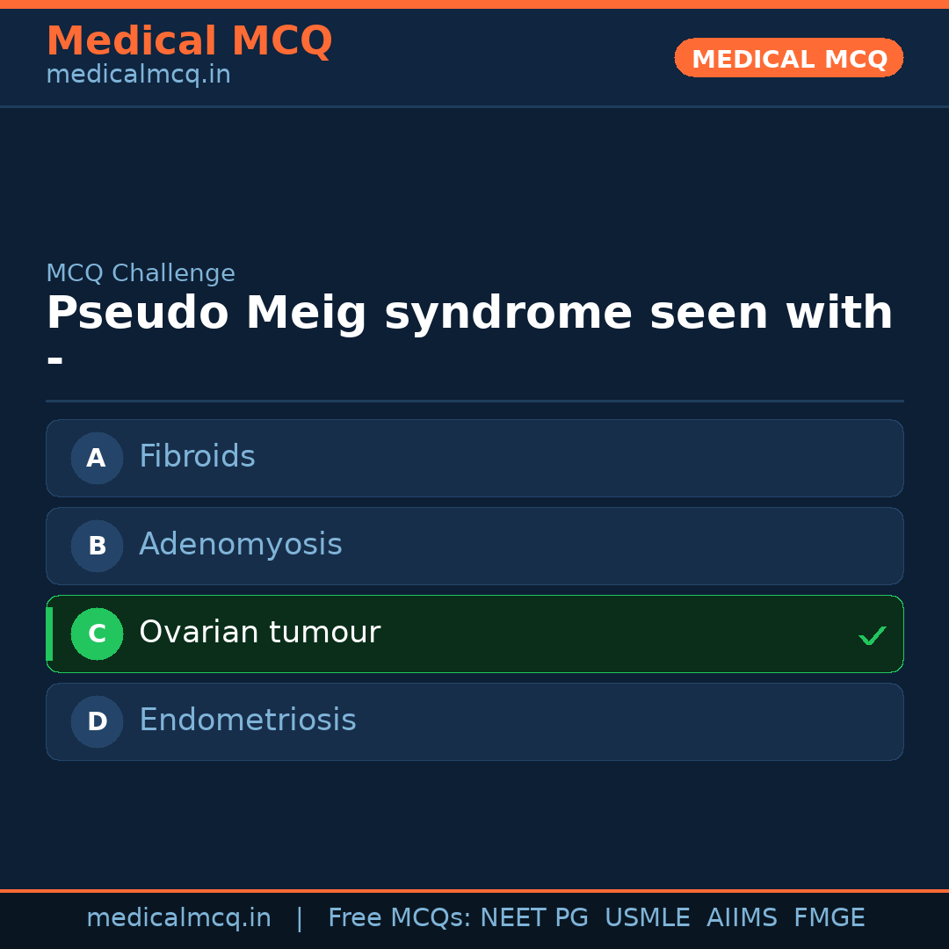Click the green checkmark on Ovarian tumour
This screenshot has width=949, height=949.
coord(872,635)
